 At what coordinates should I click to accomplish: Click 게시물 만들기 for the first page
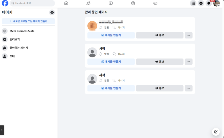tap(111, 35)
